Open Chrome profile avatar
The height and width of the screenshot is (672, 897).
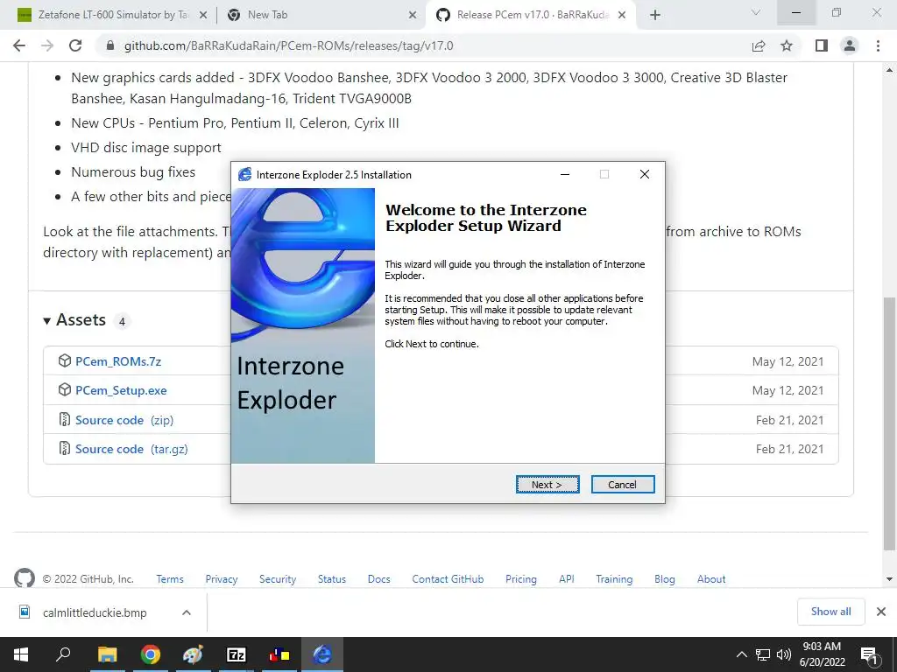pyautogui.click(x=850, y=45)
